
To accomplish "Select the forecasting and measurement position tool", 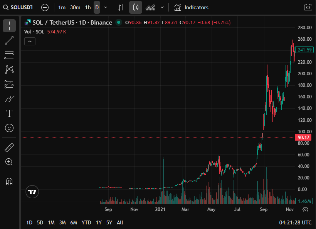I will pos(9,85).
